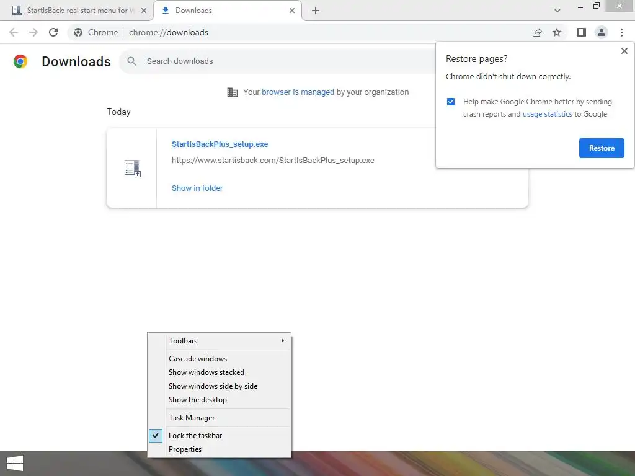635x476 pixels.
Task: Choose Cascade windows
Action: tap(219, 359)
